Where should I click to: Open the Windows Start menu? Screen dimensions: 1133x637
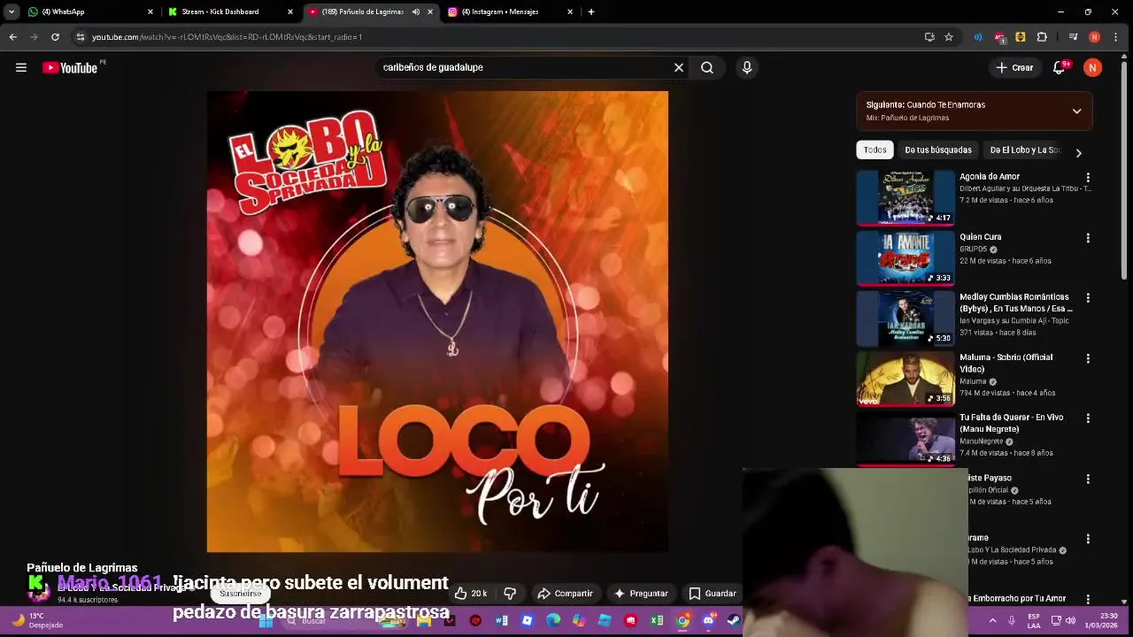pyautogui.click(x=266, y=620)
